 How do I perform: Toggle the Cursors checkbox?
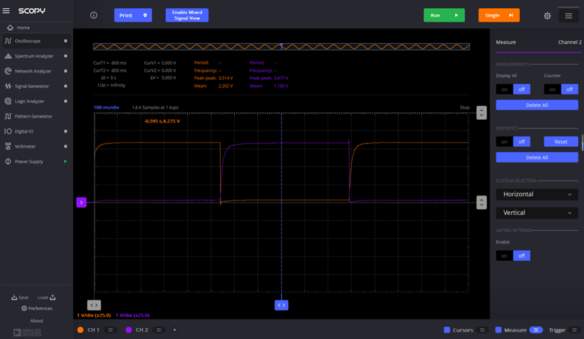click(x=447, y=330)
